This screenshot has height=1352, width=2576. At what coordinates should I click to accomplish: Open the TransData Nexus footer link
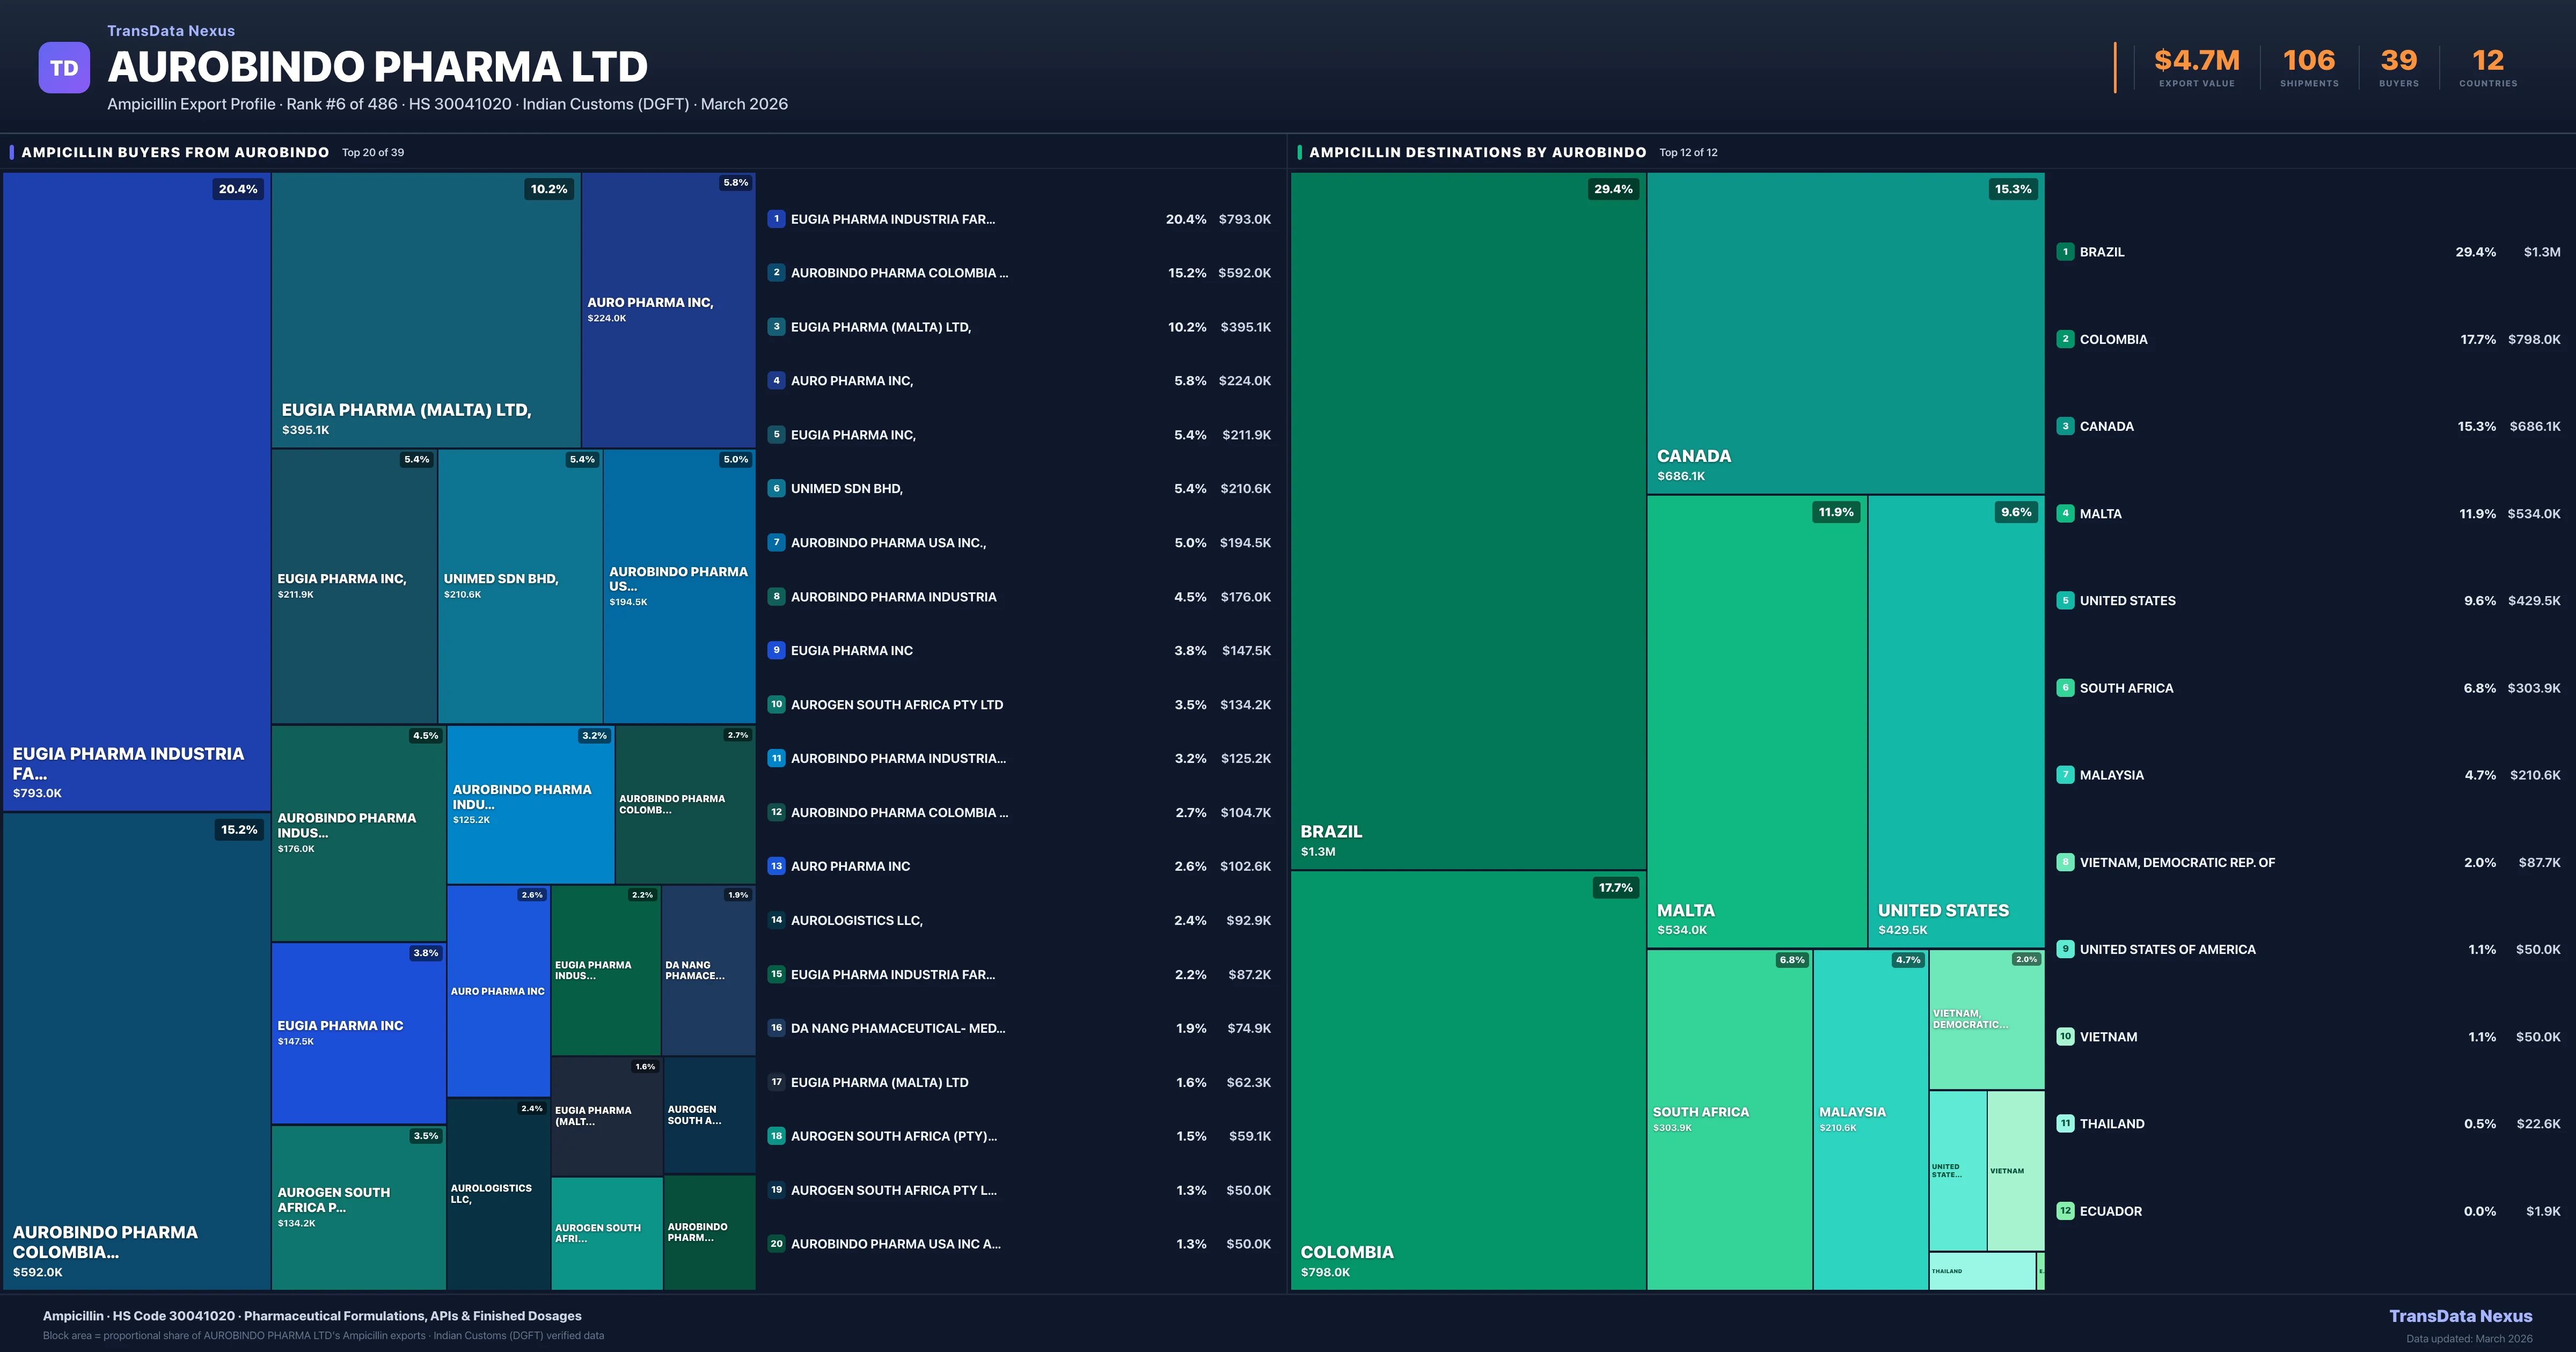coord(2460,1316)
